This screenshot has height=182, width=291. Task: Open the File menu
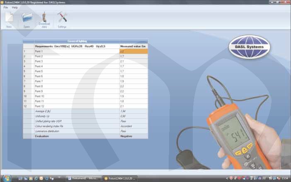(6, 7)
